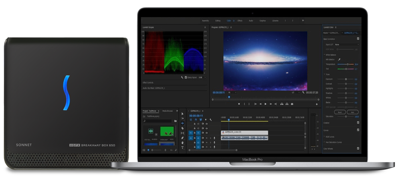Open playback resolution 1/2 dropdown
This screenshot has height=178, width=399.
coord(295,92)
